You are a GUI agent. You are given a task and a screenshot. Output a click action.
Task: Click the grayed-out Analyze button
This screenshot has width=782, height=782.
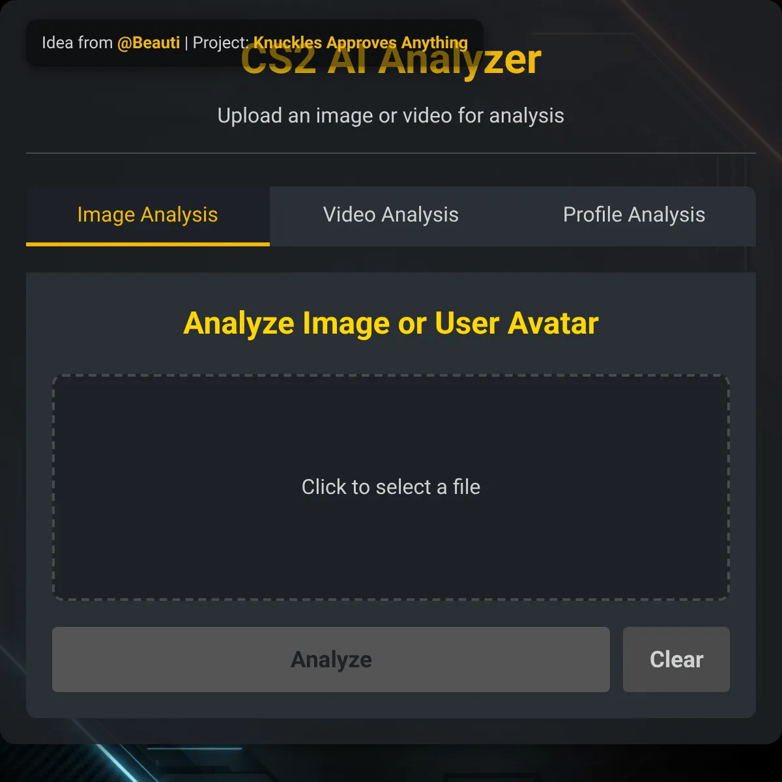click(331, 659)
